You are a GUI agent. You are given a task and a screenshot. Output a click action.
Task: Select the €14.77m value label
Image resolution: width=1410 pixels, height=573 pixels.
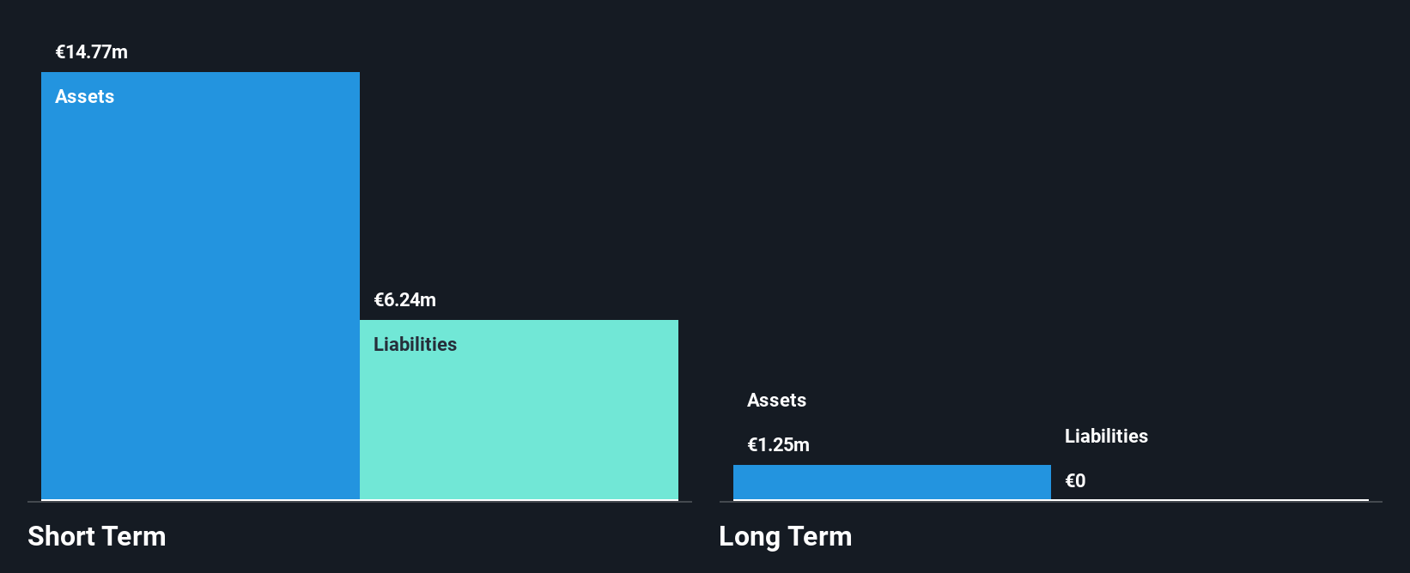pos(92,52)
